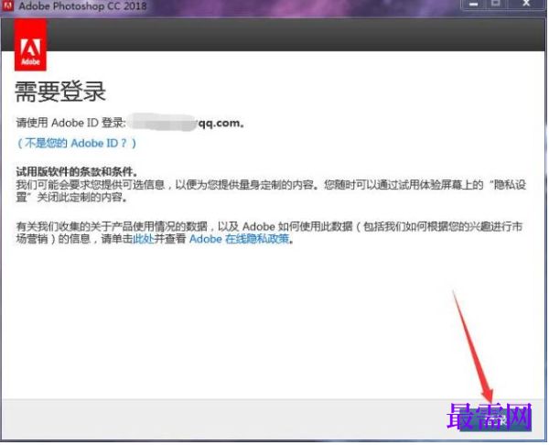Follow the '此处' link

click(144, 239)
